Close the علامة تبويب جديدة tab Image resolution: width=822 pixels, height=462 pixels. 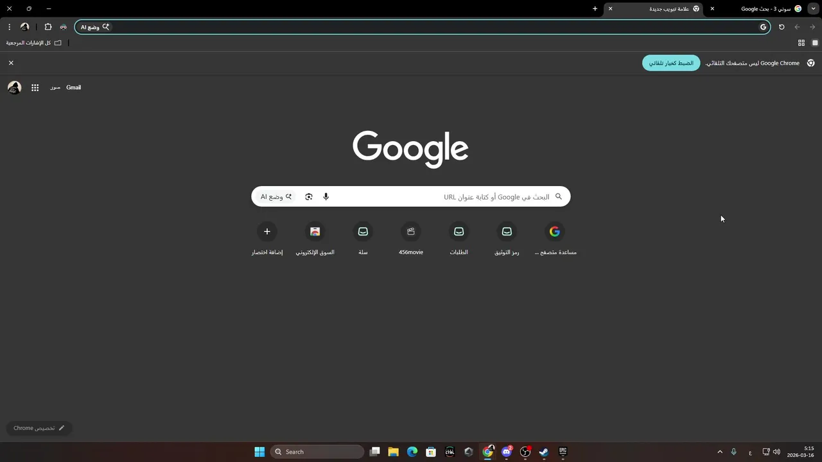(x=610, y=9)
